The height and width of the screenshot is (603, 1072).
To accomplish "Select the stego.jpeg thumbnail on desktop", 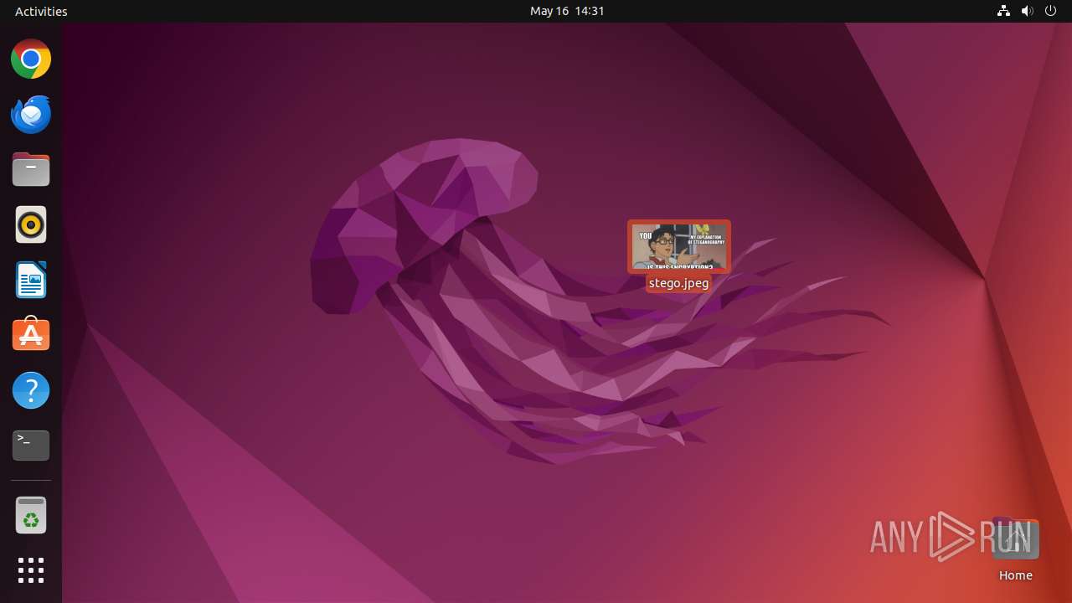I will (x=679, y=246).
